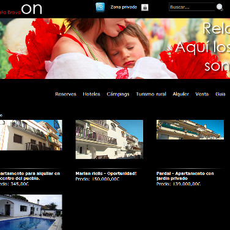Open the first apartment street photo
230x230 pixels.
click(x=31, y=135)
